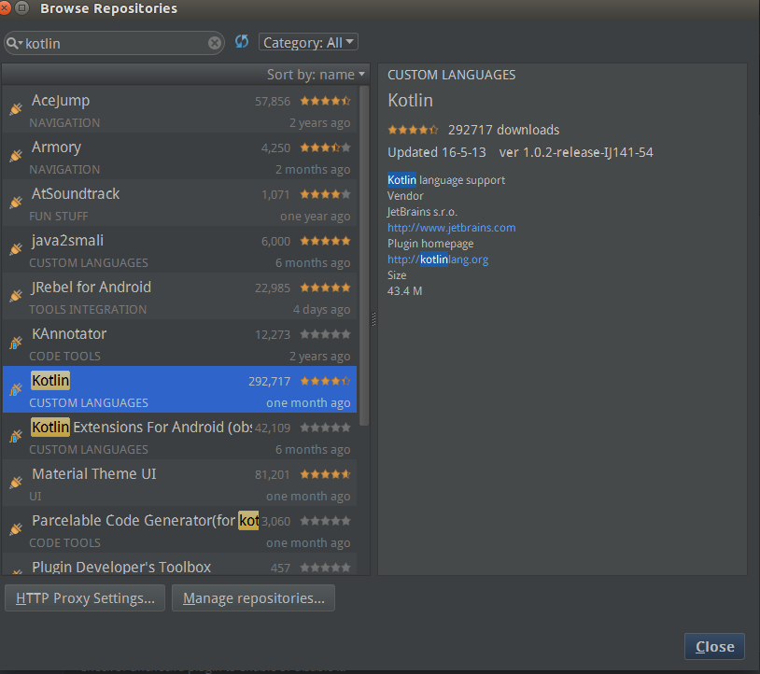Open the Sort by: name dropdown

click(317, 75)
